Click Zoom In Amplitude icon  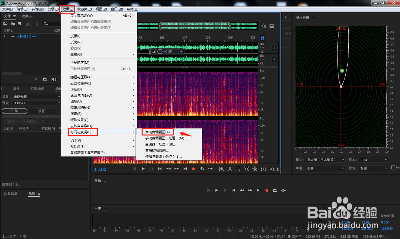tap(221, 169)
